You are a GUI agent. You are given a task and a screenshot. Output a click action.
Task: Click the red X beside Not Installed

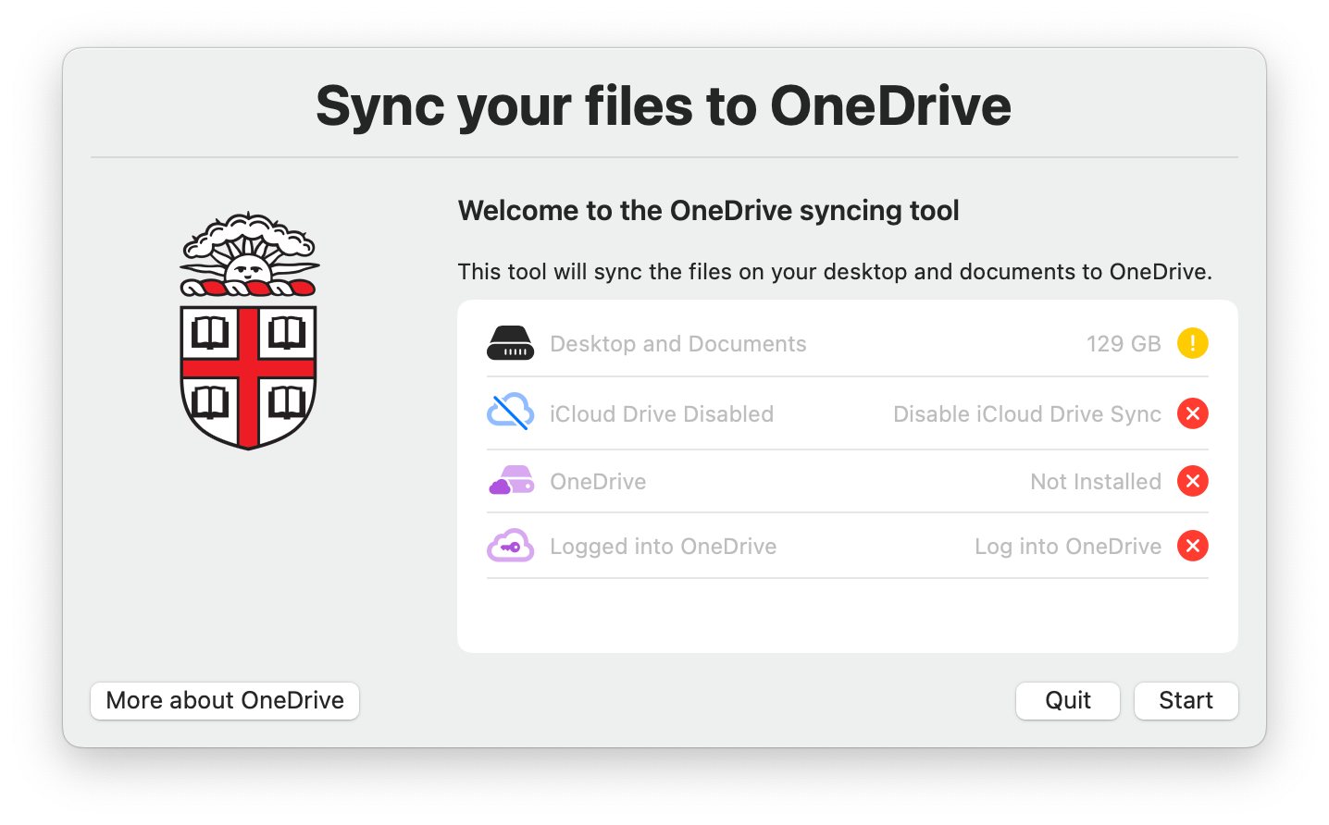pyautogui.click(x=1193, y=481)
